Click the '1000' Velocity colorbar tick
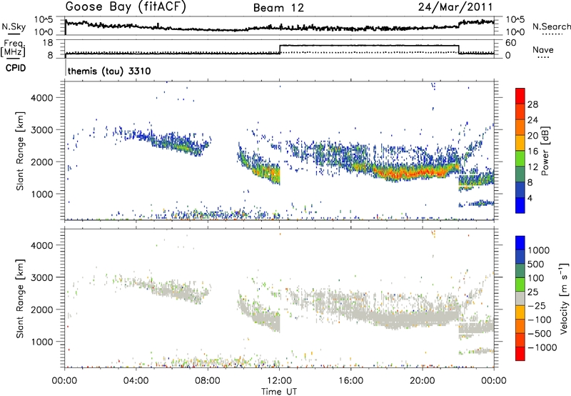 click(x=538, y=250)
